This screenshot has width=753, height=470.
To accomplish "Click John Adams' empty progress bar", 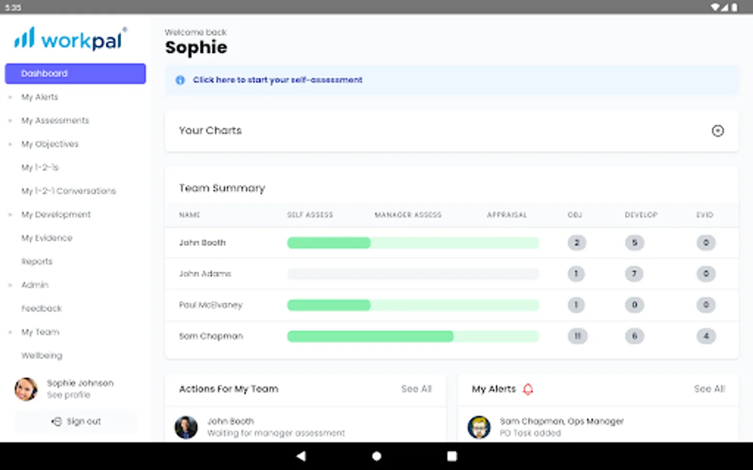I will [413, 274].
